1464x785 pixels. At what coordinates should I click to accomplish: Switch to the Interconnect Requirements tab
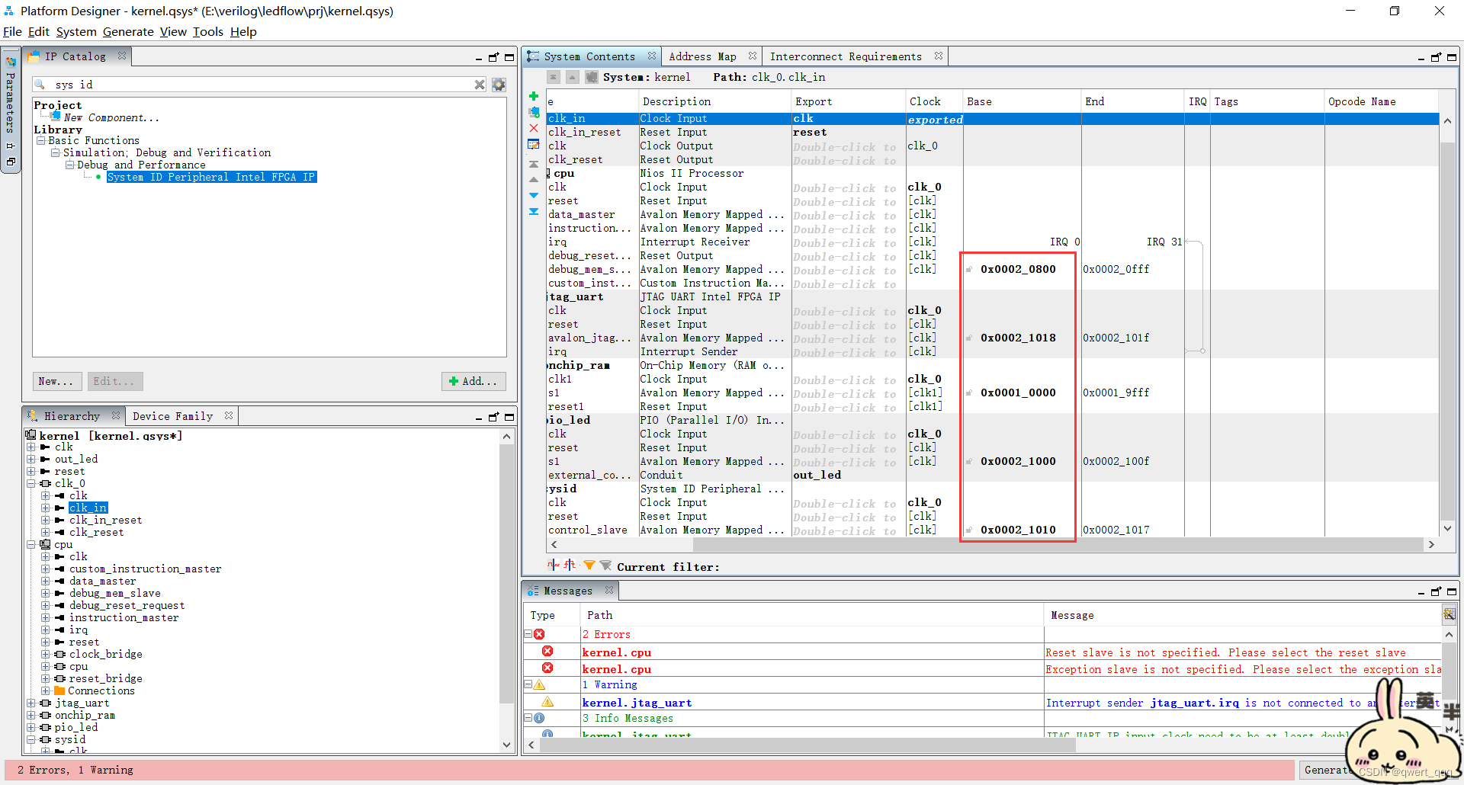(x=846, y=56)
